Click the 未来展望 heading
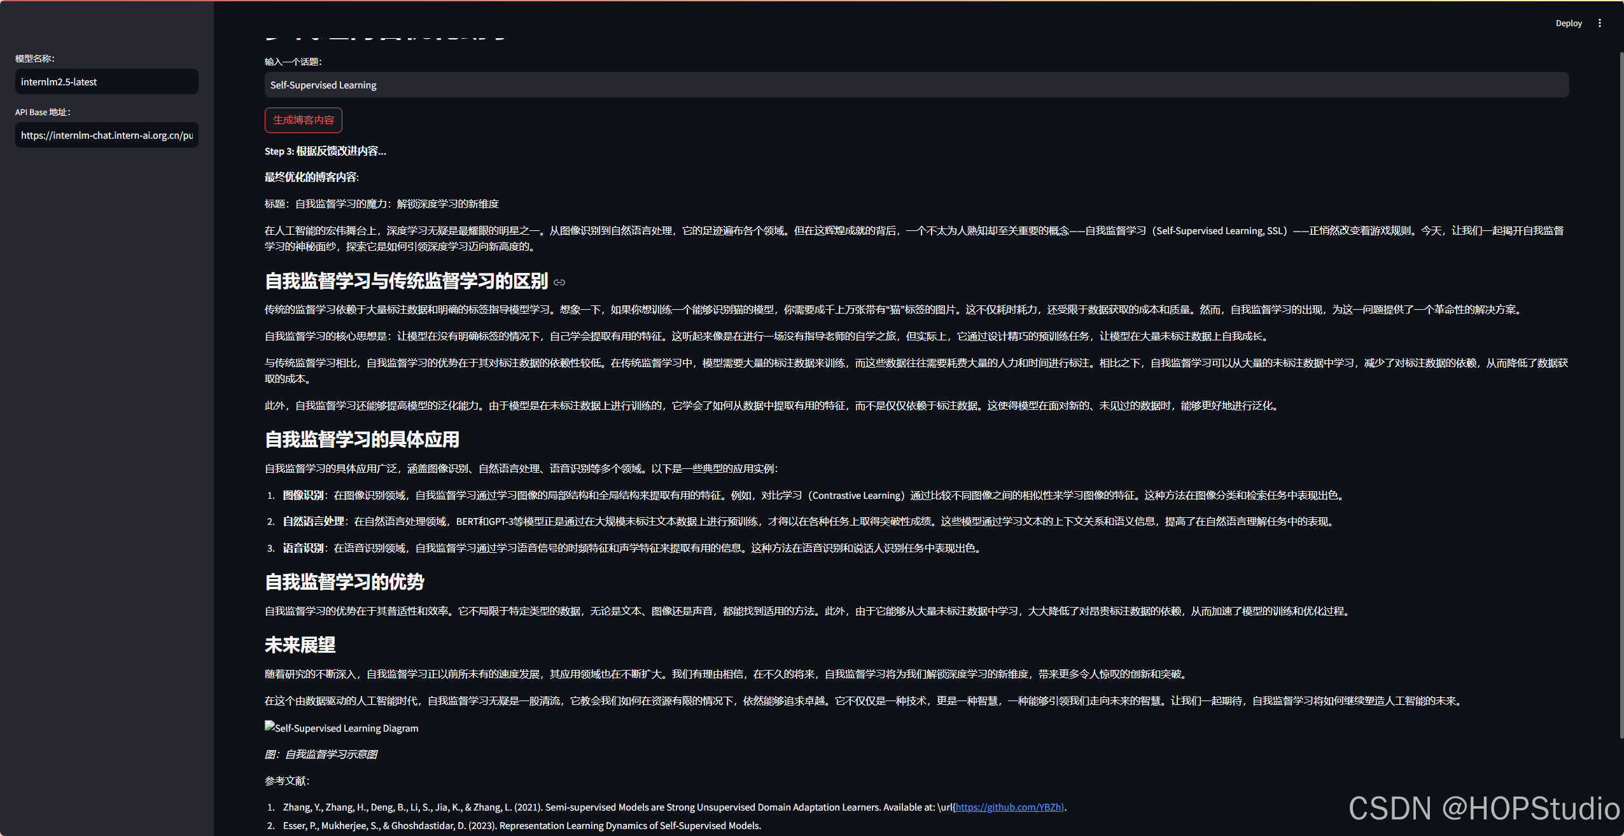The image size is (1624, 836). point(300,645)
